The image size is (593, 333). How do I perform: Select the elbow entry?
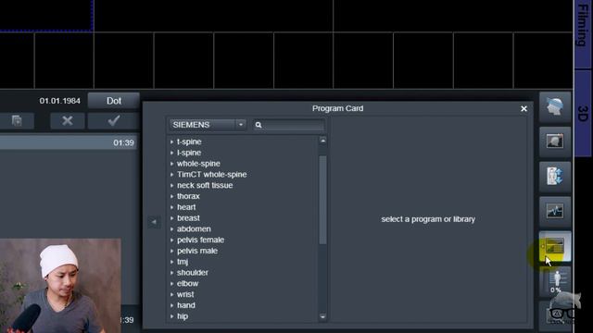pyautogui.click(x=187, y=284)
